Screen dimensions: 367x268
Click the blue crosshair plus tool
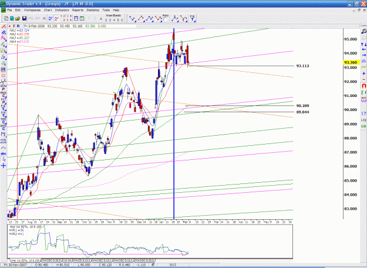click(x=4, y=166)
